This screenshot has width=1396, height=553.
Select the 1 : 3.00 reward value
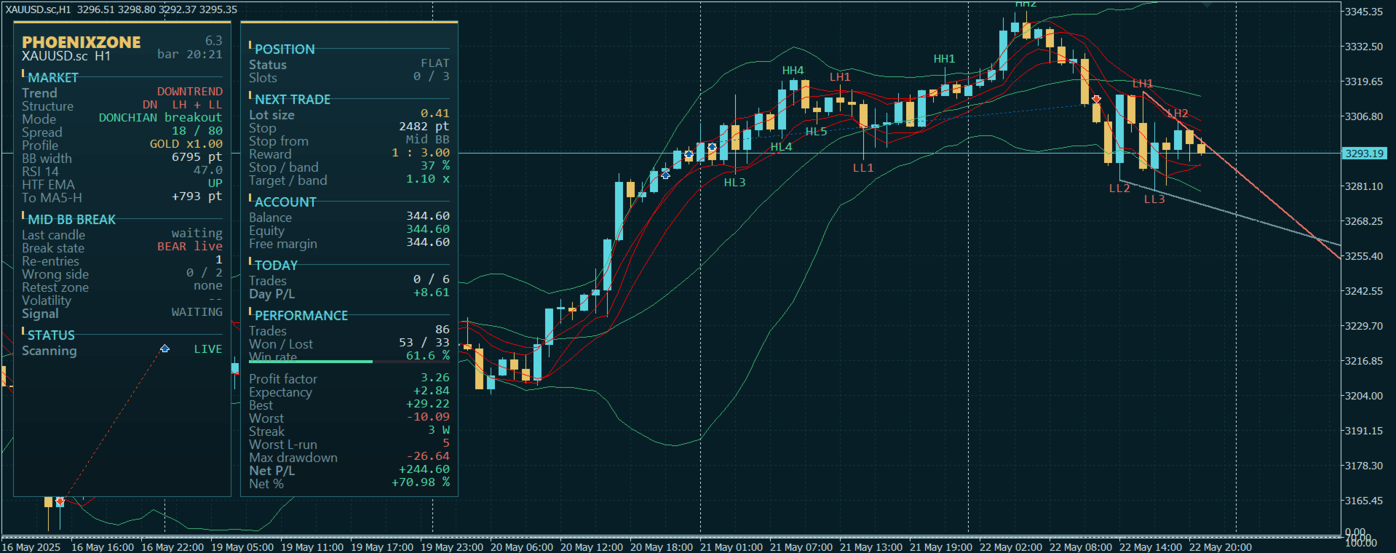click(421, 152)
